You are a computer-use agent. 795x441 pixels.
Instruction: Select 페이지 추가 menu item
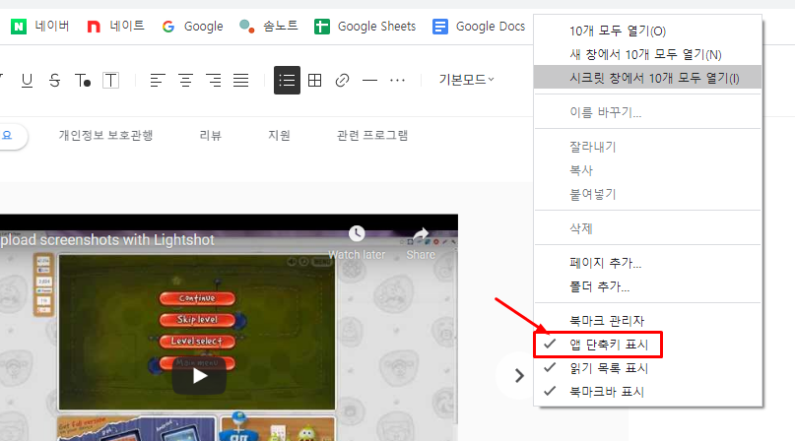pos(647,263)
